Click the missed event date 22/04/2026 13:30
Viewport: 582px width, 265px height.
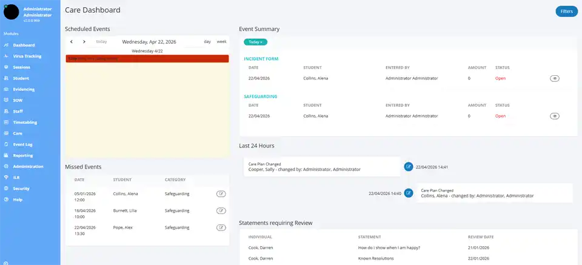click(85, 230)
